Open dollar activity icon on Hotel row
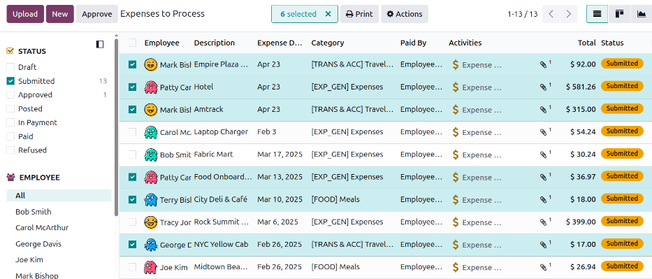This screenshot has height=279, width=652. (x=456, y=87)
